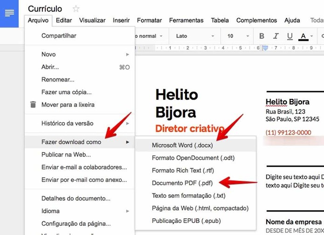Choose Compartilhar in the file menu
This screenshot has height=235, width=324.
point(80,36)
